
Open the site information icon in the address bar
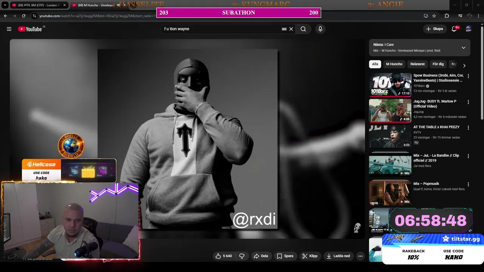coord(34,16)
